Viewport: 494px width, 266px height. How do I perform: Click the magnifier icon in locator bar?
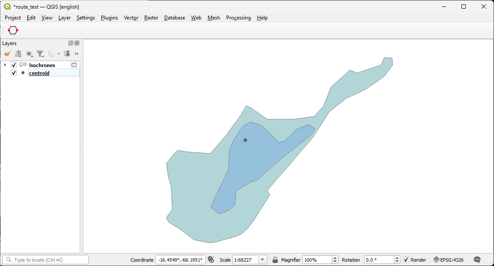point(9,260)
